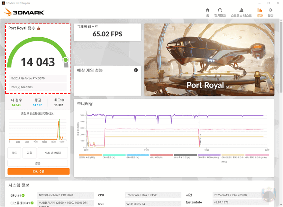Screen dimensions: 283x207
Task: Open the 벤치마크 tab
Action: pyautogui.click(x=220, y=13)
